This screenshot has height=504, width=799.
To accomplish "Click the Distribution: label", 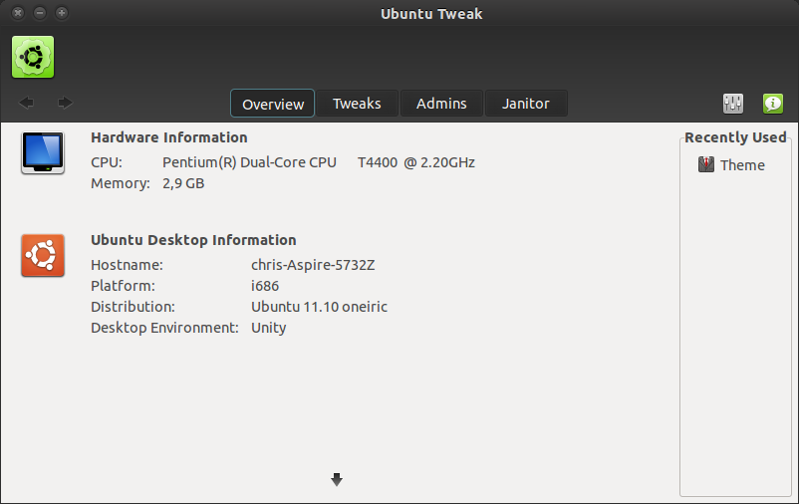I will 133,307.
